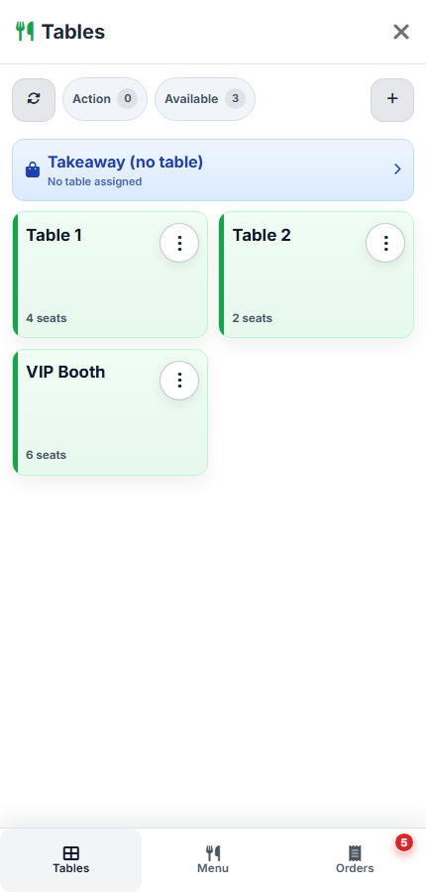Click the fork and knife Tables logo

[25, 32]
